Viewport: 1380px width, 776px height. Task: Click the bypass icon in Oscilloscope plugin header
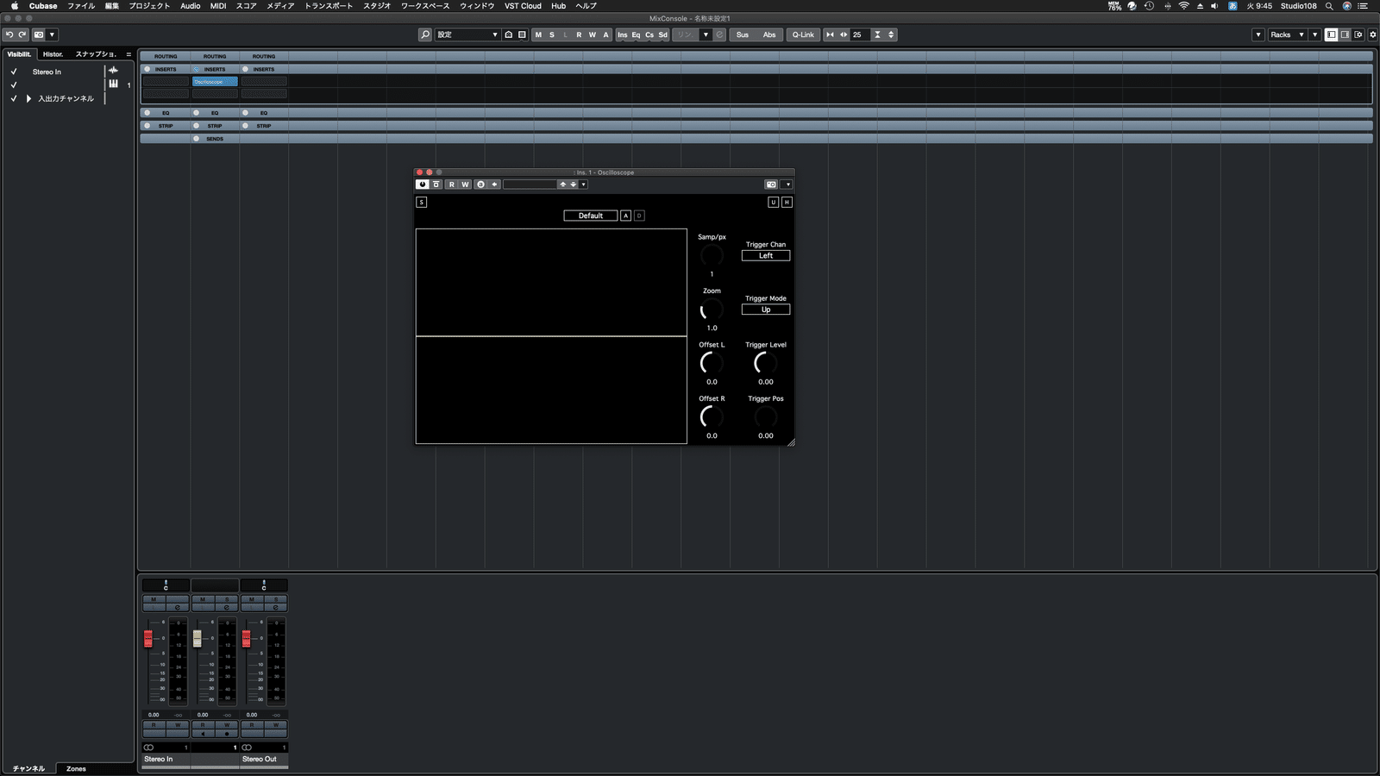pyautogui.click(x=436, y=185)
